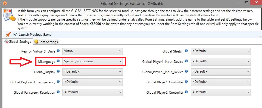Click info icon for Global_Player1_Input_Device
262x108 pixels.
point(186,61)
